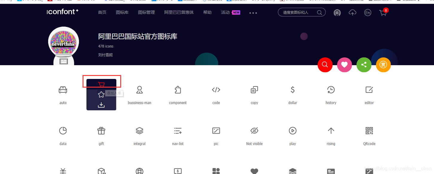Select the data pie chart icon
Image resolution: width=434 pixels, height=174 pixels.
(x=63, y=131)
